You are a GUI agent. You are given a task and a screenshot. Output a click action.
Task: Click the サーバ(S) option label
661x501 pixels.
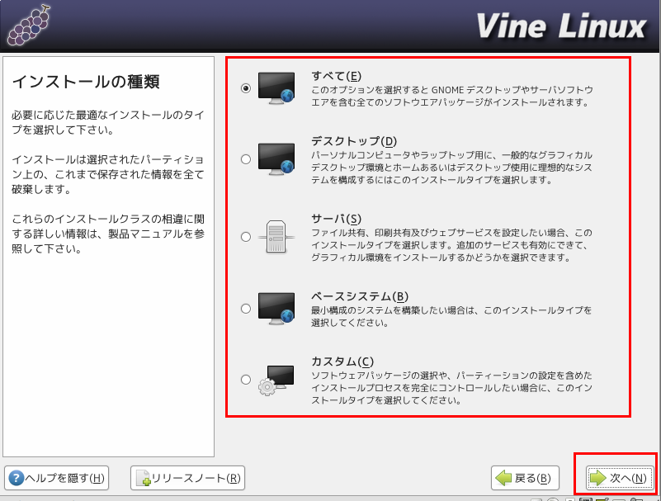[x=337, y=219]
